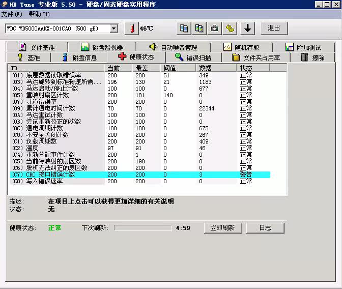
Task: Click the HD Tune title bar icon
Action: 5,4
